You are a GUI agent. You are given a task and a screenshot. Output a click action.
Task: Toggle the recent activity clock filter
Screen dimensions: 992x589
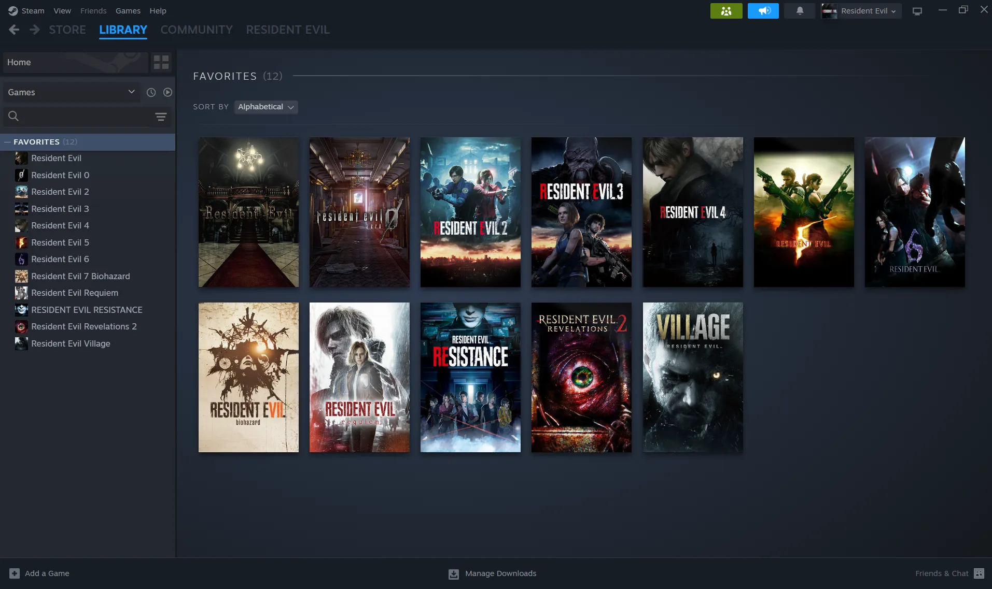tap(151, 92)
